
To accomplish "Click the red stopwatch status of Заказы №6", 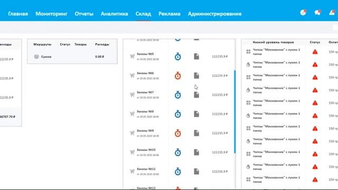I will coord(177,76).
